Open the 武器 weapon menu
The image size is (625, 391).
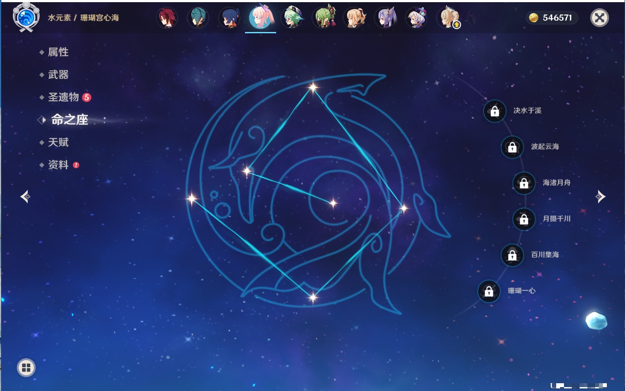[58, 75]
